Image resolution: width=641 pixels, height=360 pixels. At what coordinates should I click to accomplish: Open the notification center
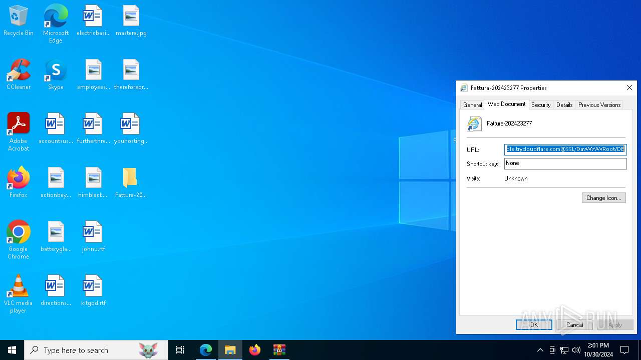pyautogui.click(x=624, y=350)
